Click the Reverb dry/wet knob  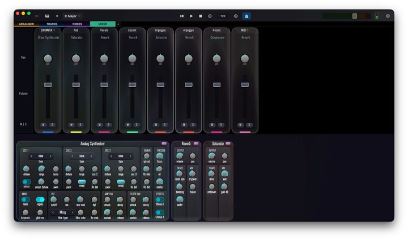point(192,174)
